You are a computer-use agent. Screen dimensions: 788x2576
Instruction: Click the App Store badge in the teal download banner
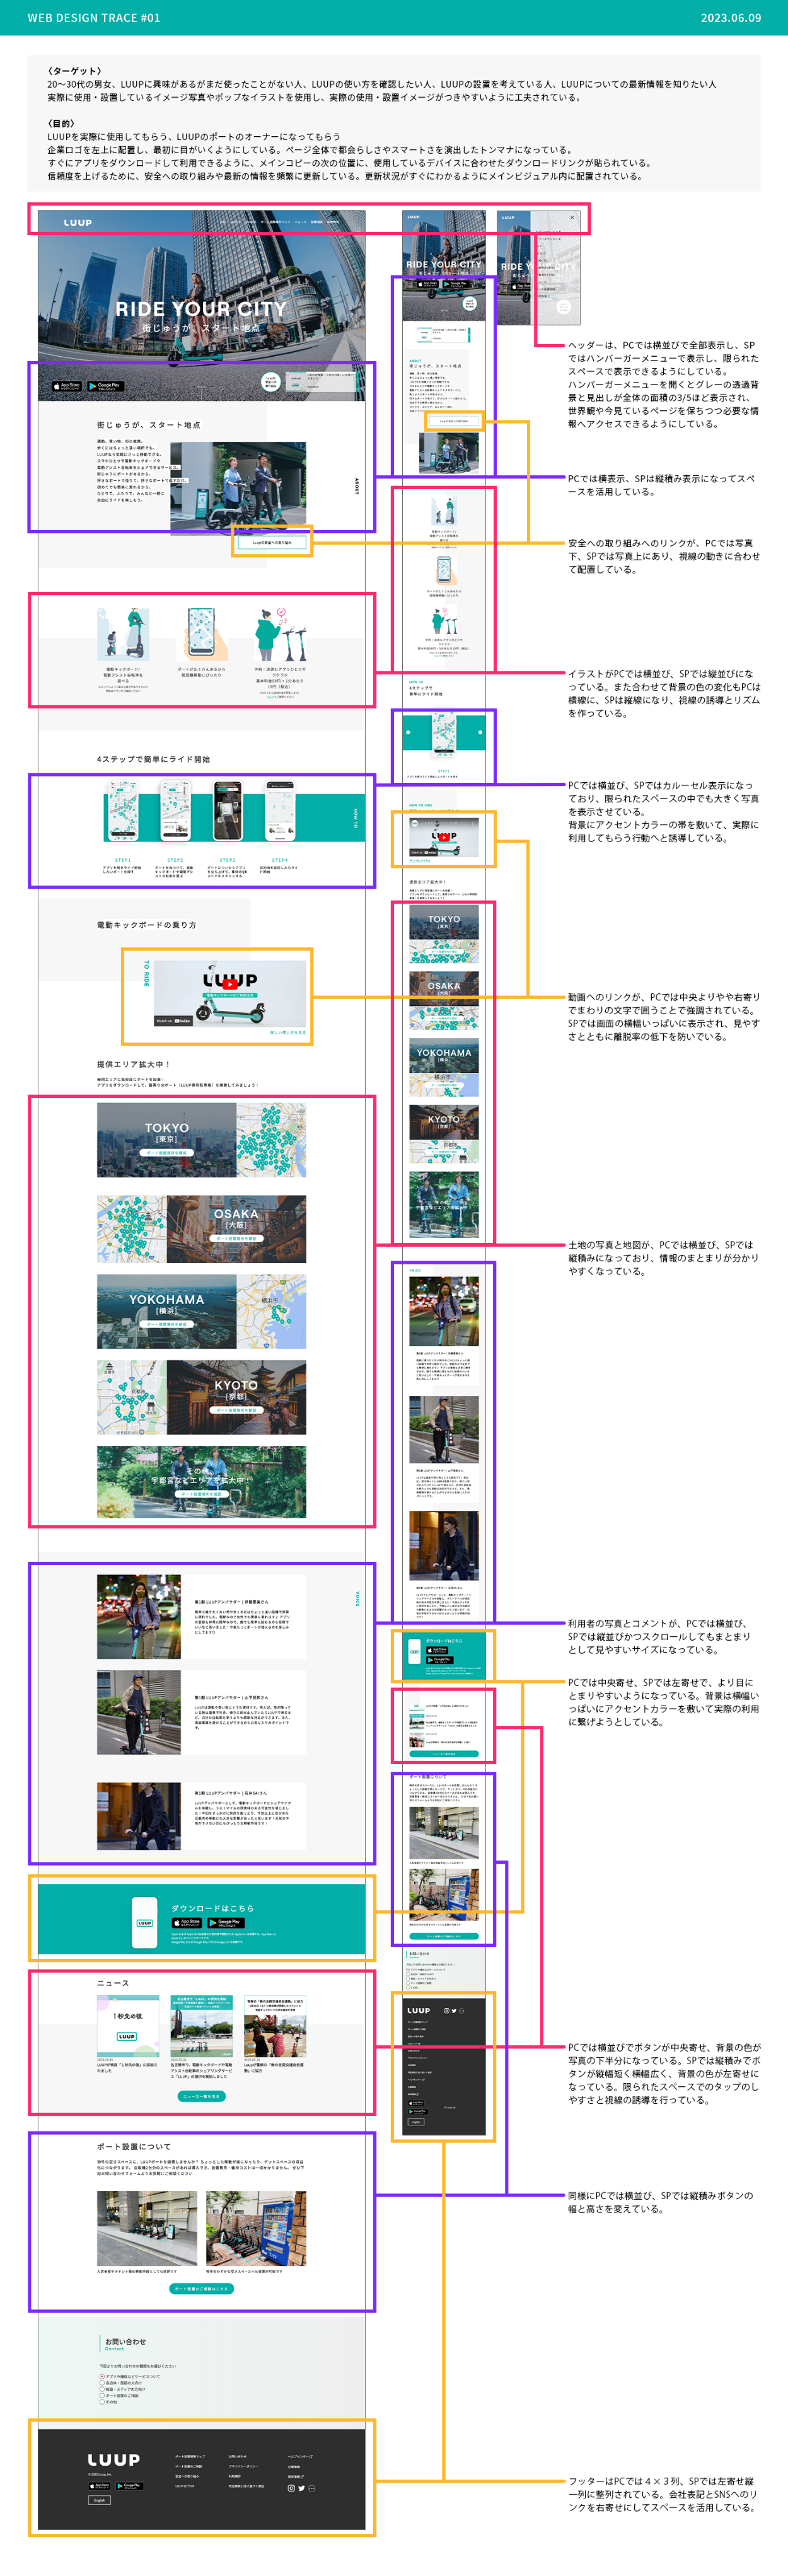click(x=186, y=1922)
